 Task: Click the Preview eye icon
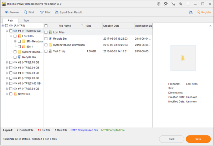7,12
